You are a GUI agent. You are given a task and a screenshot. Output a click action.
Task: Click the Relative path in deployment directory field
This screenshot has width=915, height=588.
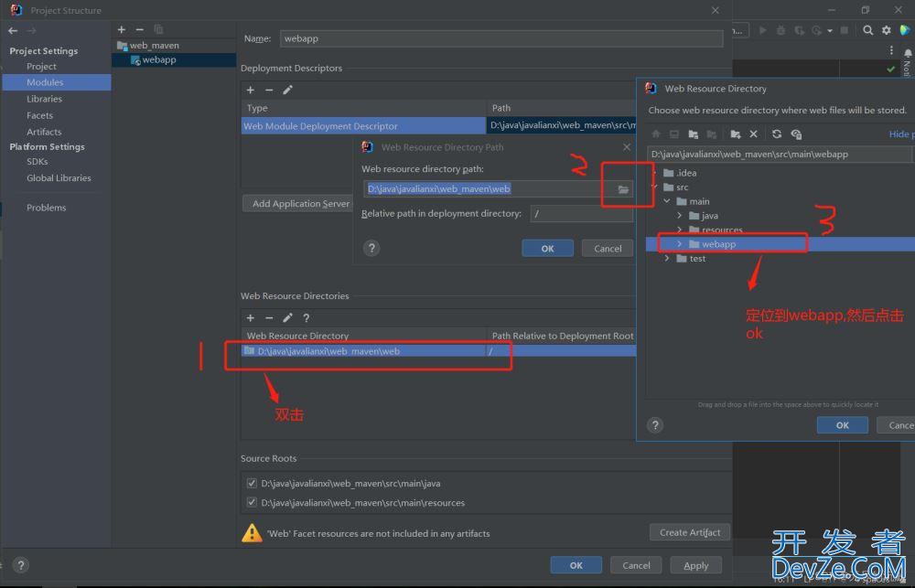point(581,214)
